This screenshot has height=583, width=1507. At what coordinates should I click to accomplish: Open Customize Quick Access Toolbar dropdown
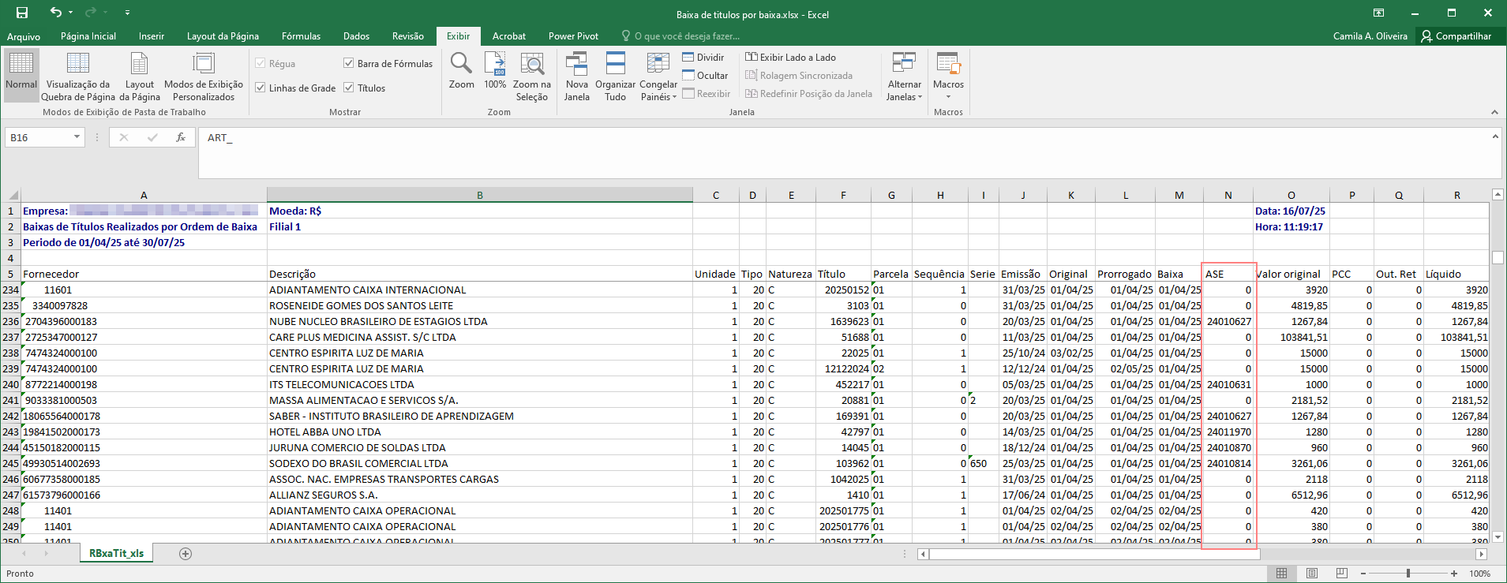point(127,13)
